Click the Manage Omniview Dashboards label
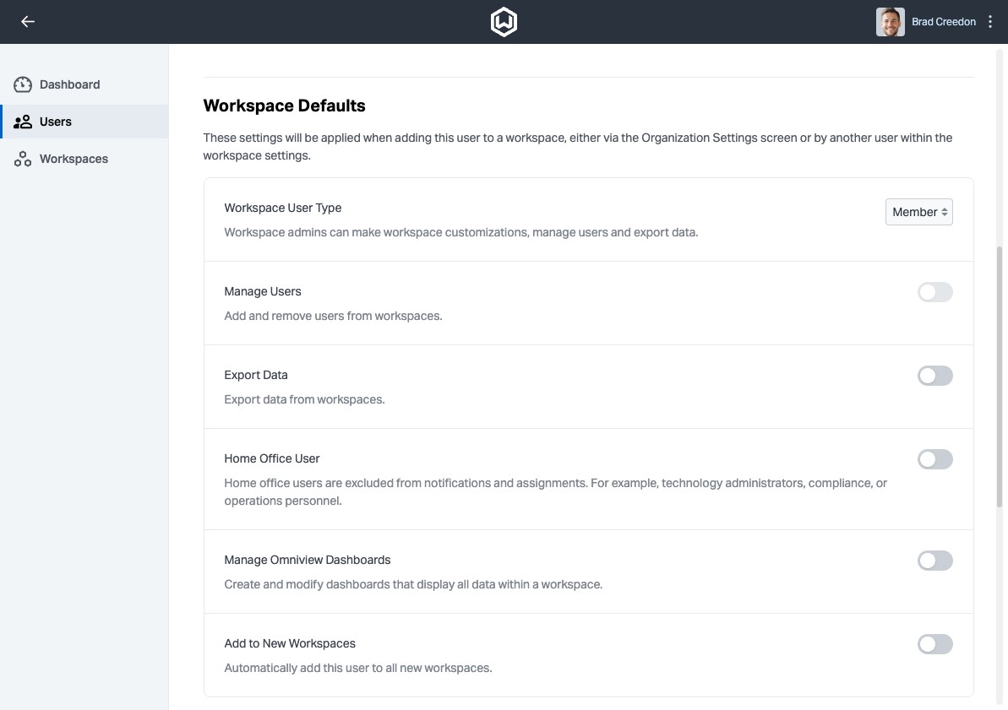Viewport: 1008px width, 710px height. point(307,560)
